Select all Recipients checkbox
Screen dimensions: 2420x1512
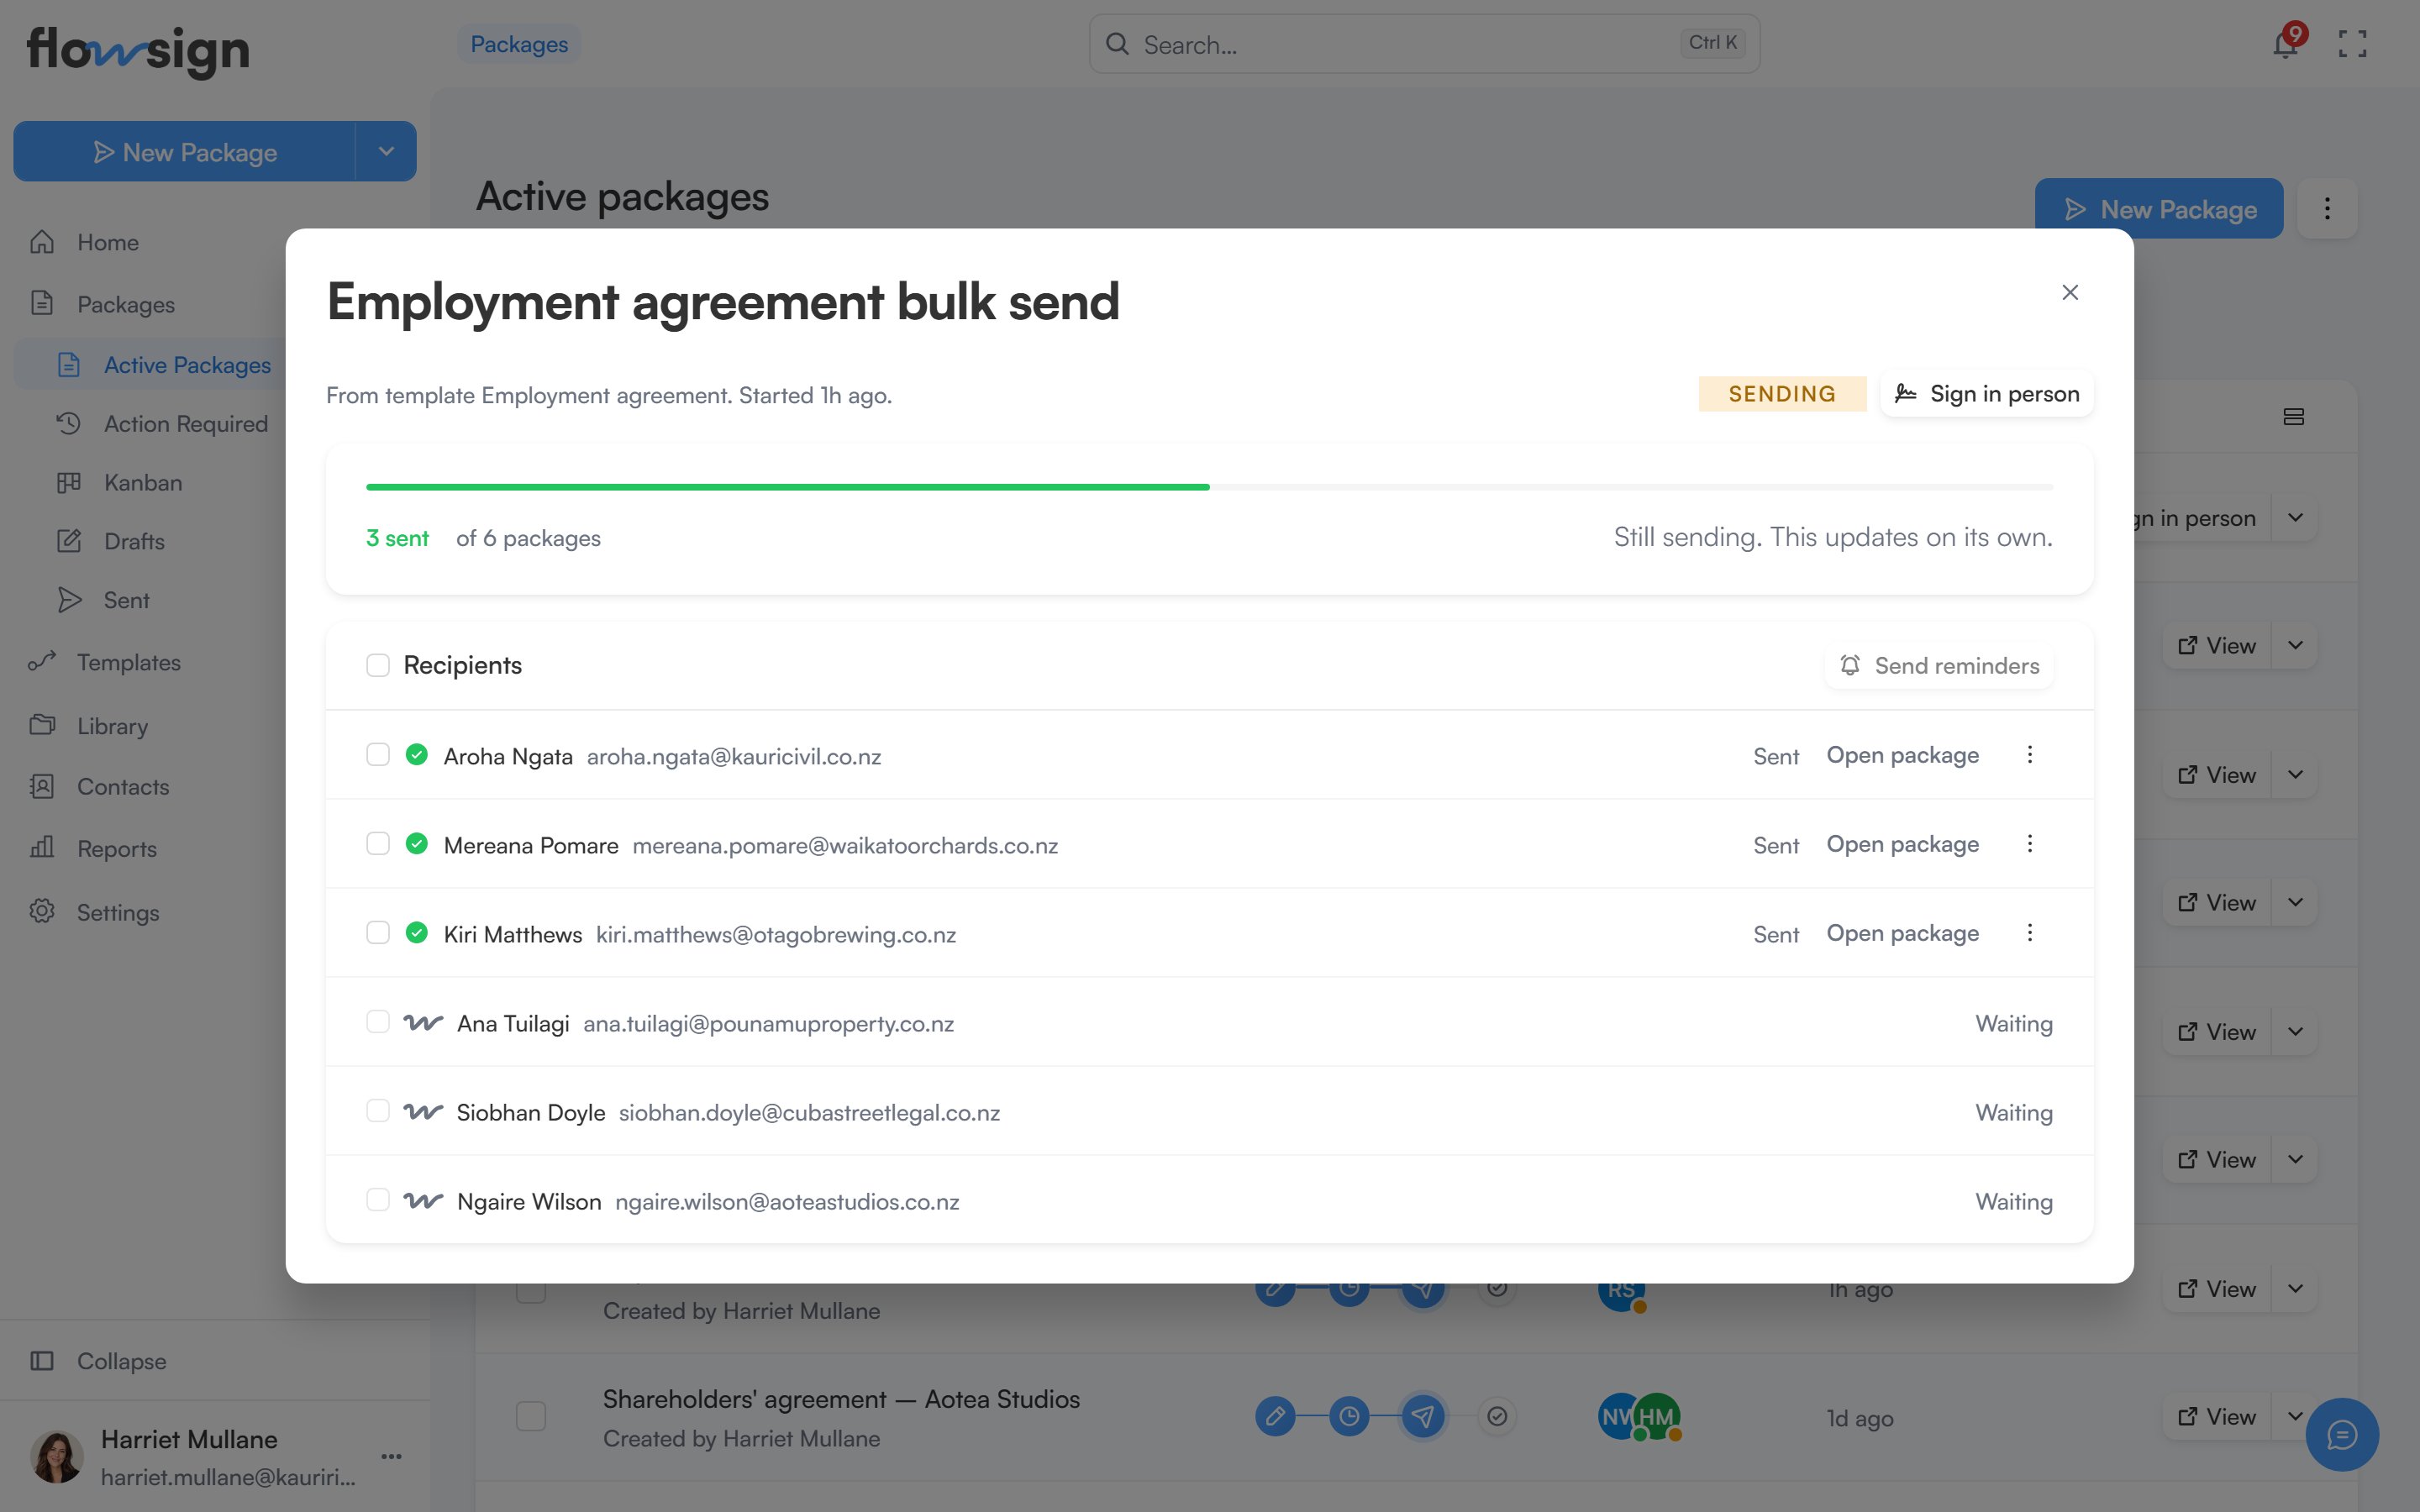pos(378,665)
